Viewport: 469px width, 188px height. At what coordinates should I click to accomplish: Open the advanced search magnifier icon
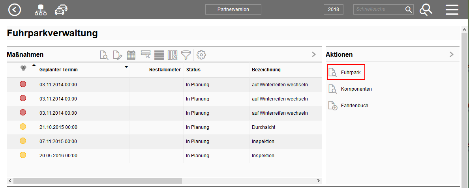pos(426,10)
